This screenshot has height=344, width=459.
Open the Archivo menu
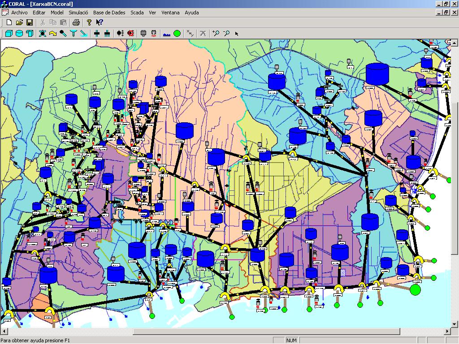tap(19, 13)
